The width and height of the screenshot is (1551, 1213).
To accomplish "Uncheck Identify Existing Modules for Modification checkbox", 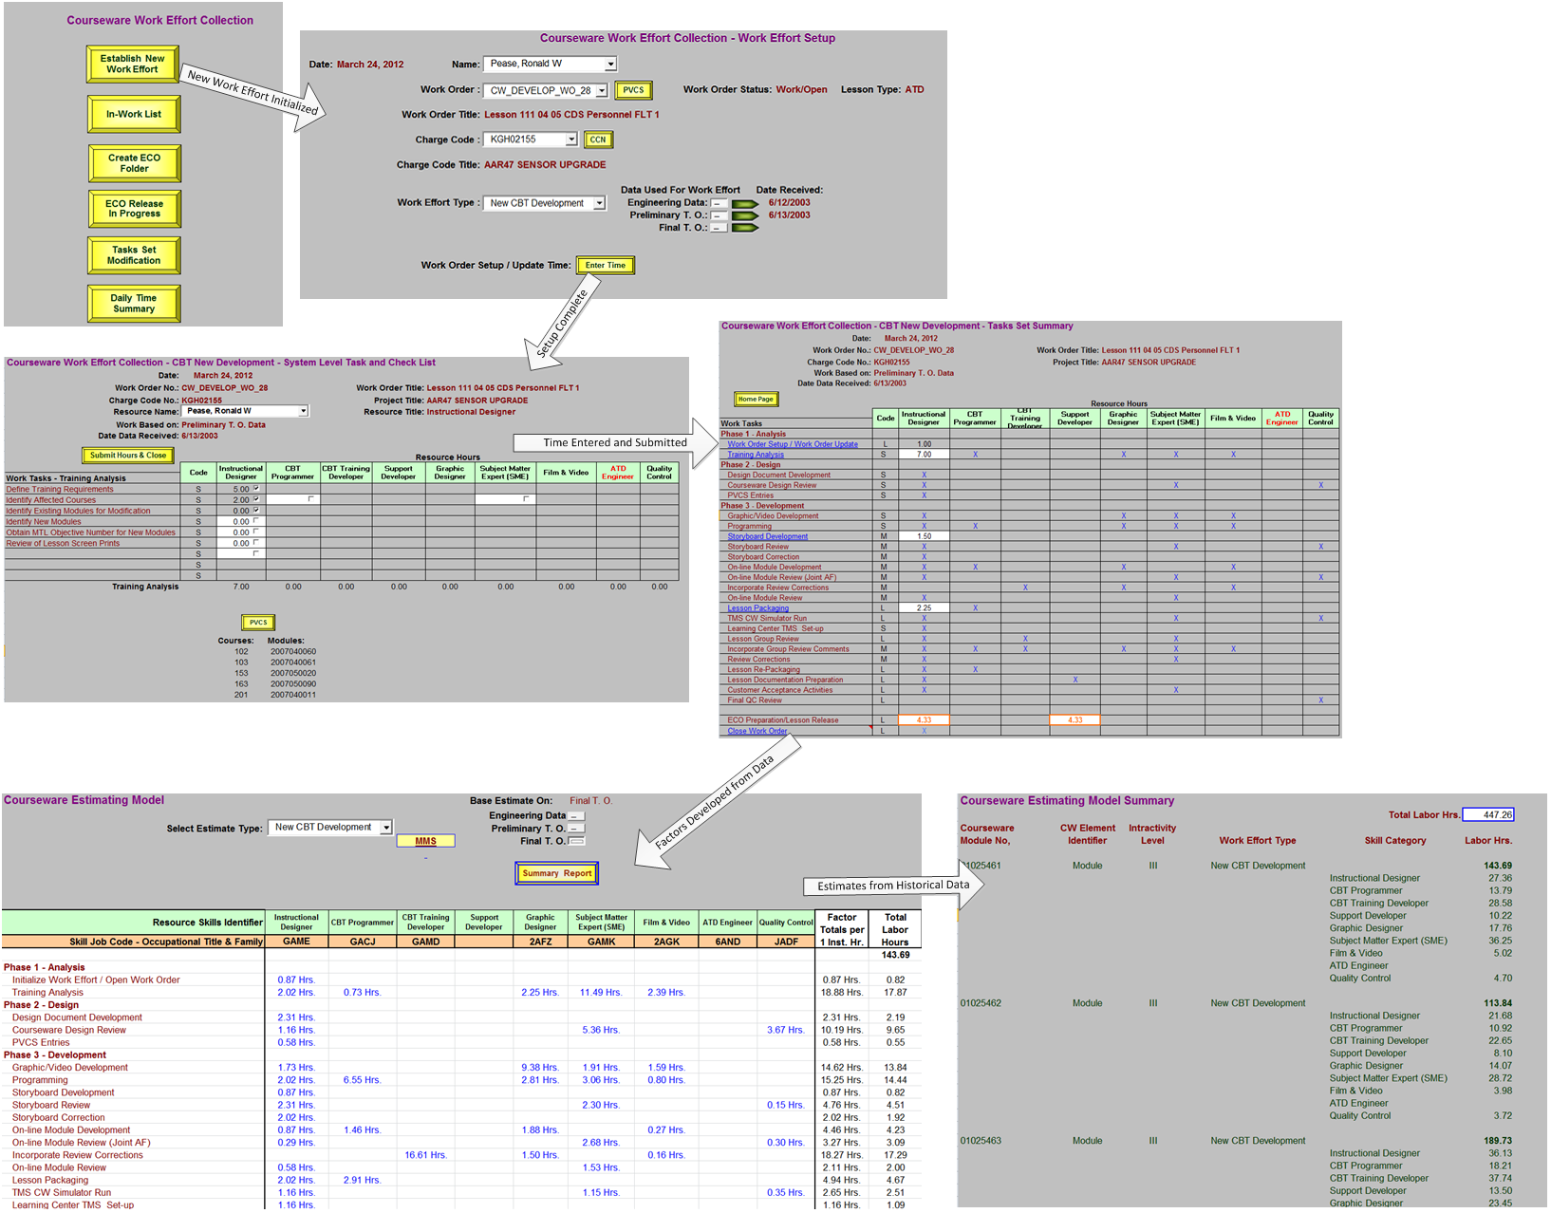I will click(256, 510).
